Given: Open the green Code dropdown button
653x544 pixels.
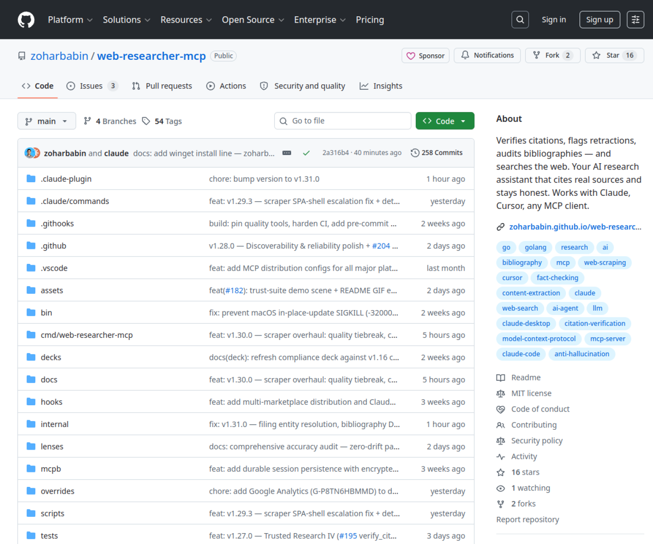Looking at the screenshot, I should pos(445,121).
